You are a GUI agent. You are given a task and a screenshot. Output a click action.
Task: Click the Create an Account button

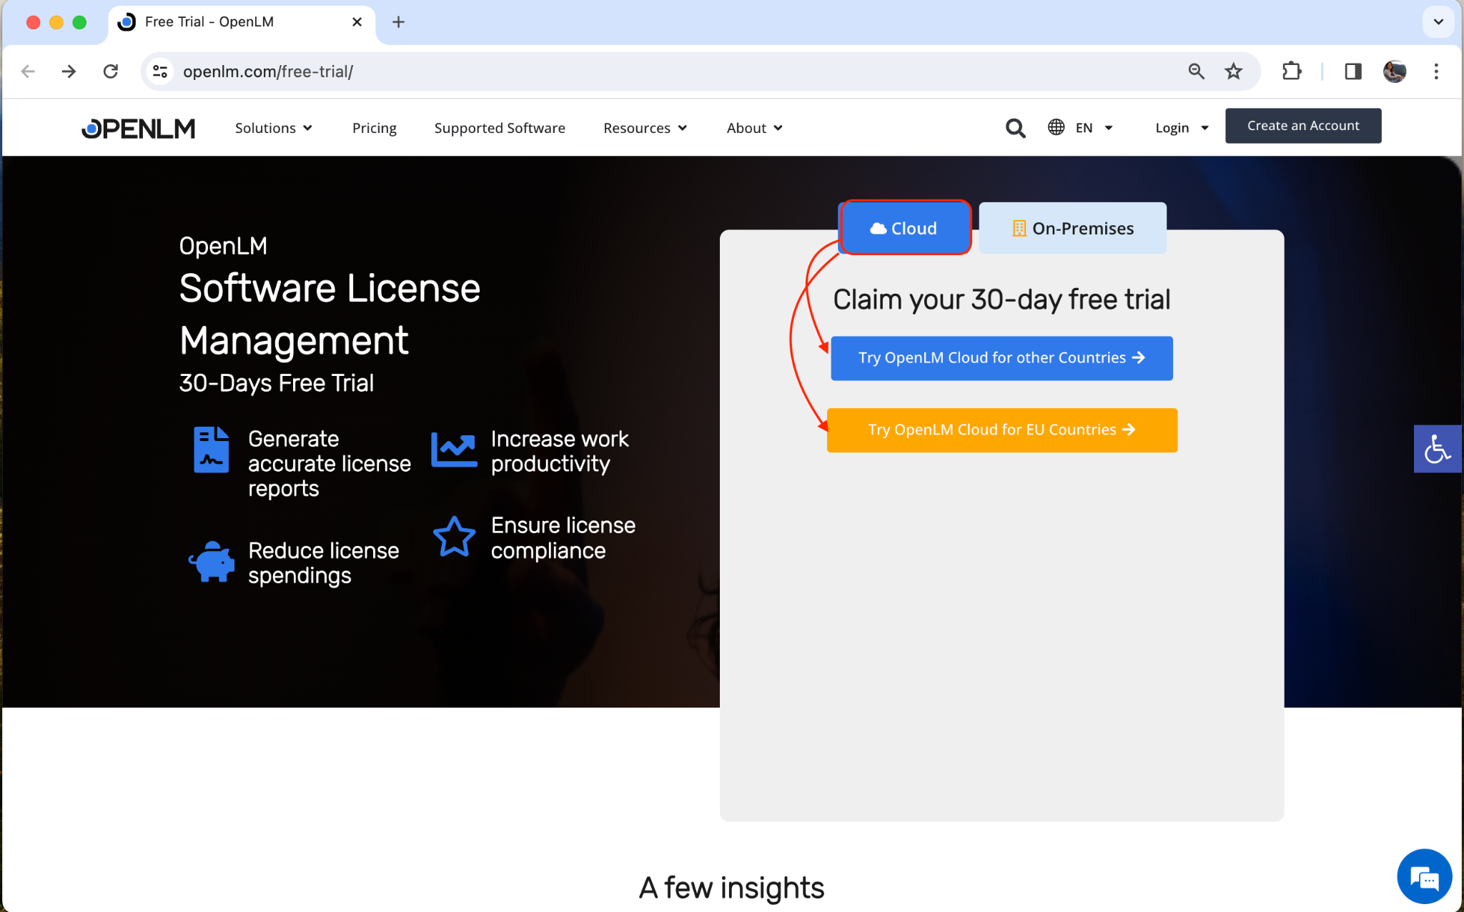point(1302,125)
